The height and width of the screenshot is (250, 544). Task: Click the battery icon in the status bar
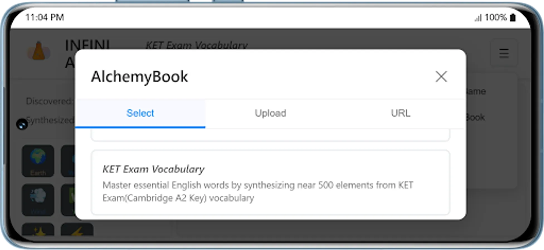(x=513, y=17)
